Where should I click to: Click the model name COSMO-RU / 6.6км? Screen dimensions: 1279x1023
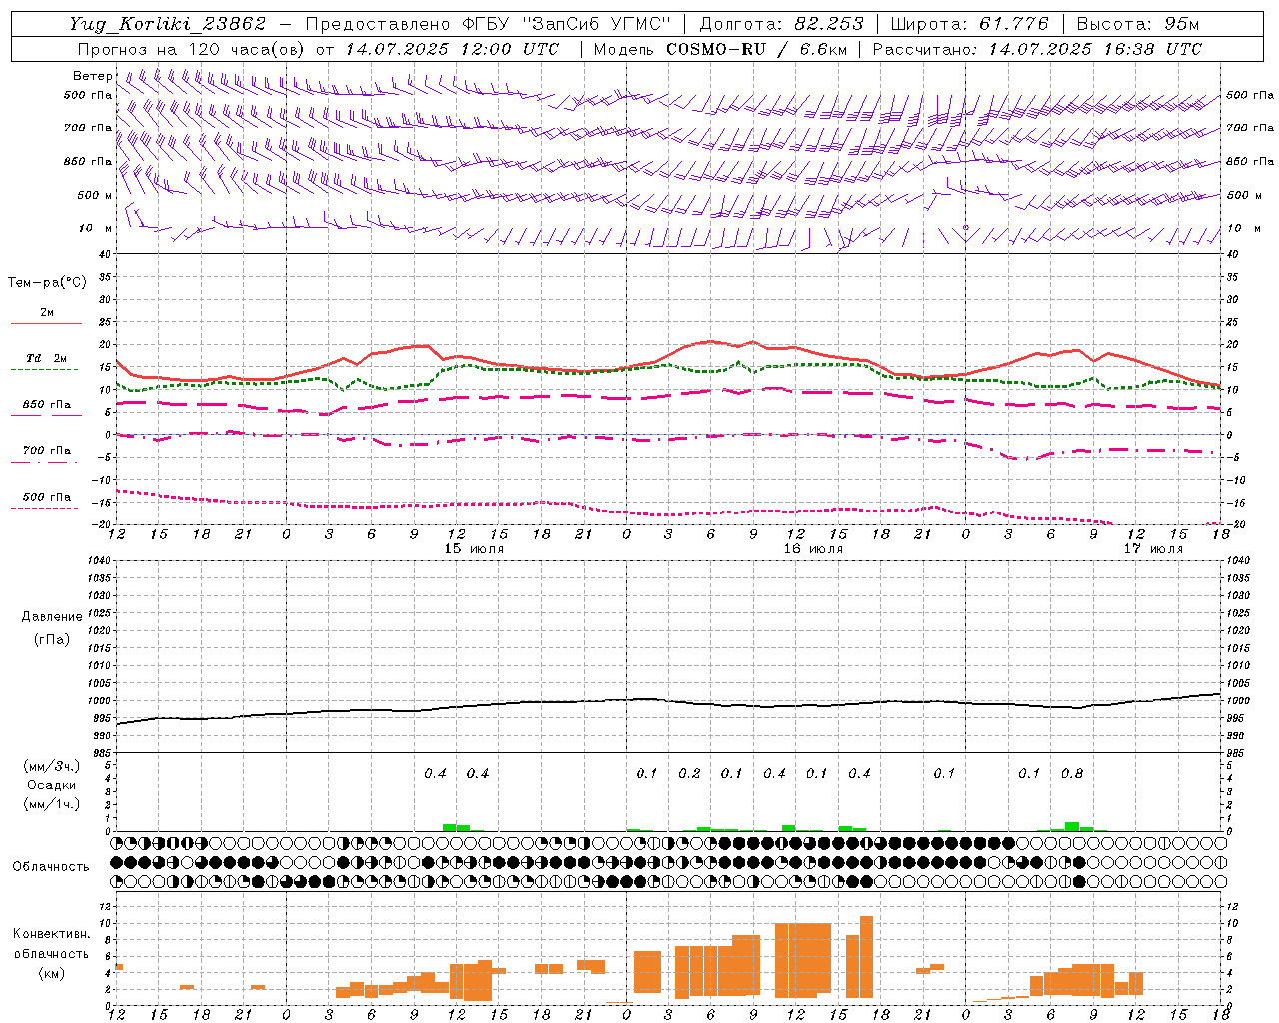[x=756, y=49]
